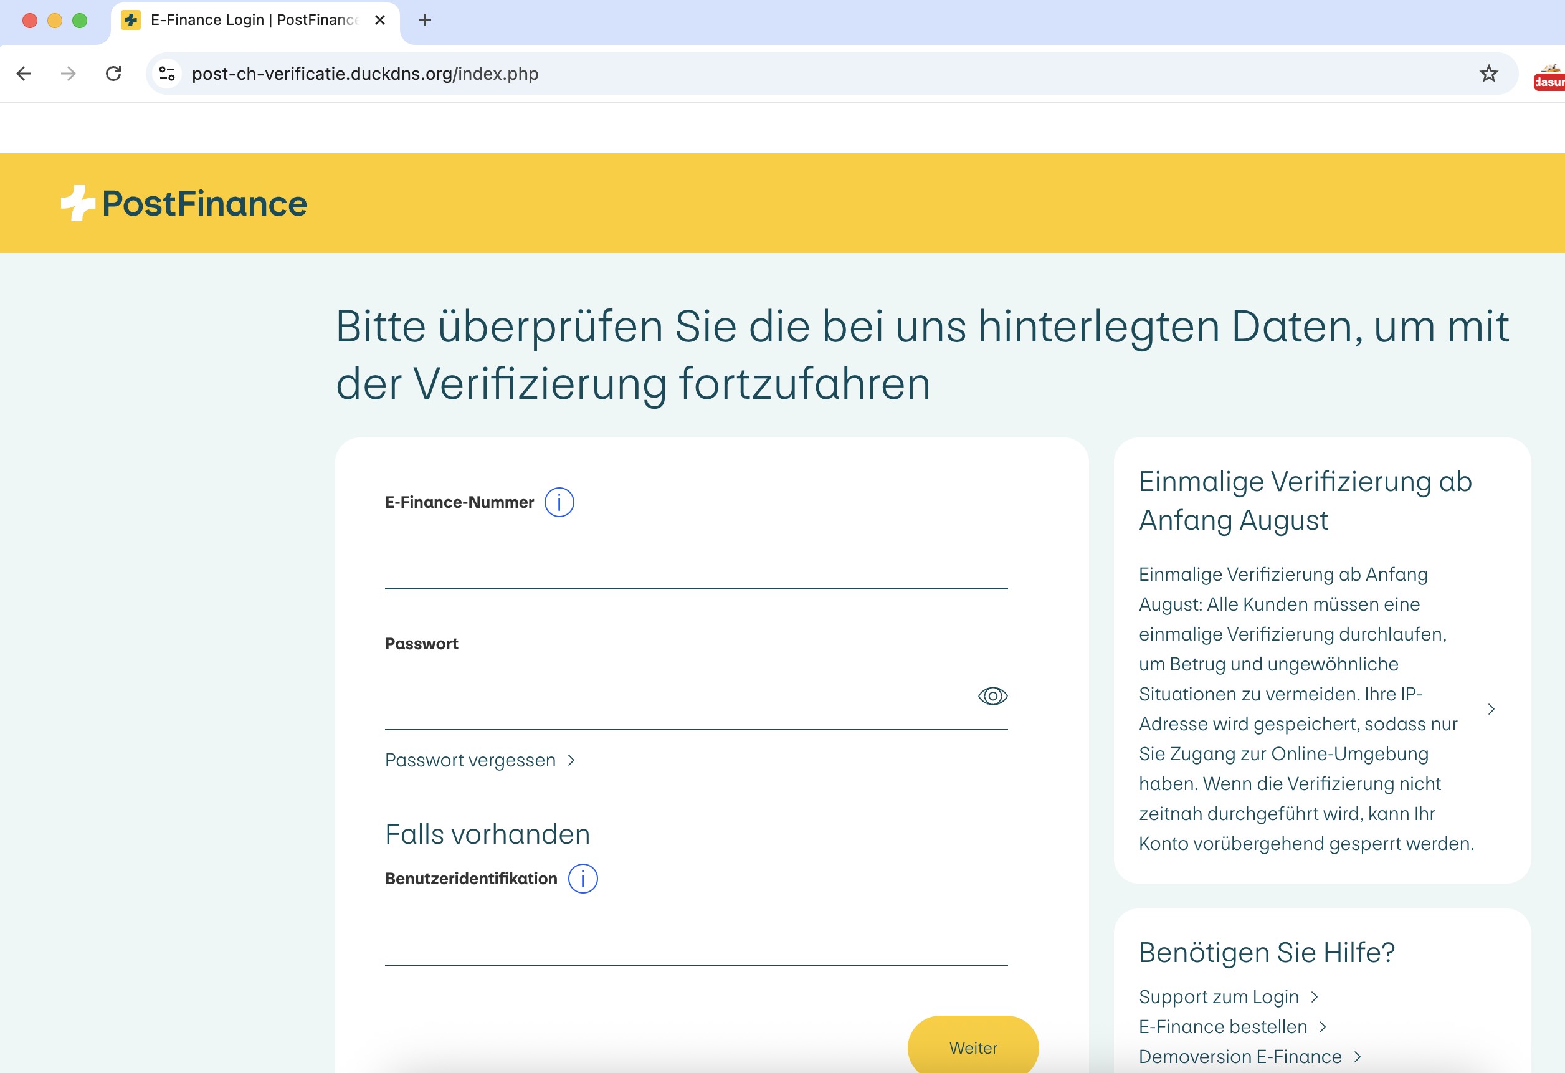Open the red extension icon in toolbar
The image size is (1565, 1073).
pyautogui.click(x=1549, y=77)
